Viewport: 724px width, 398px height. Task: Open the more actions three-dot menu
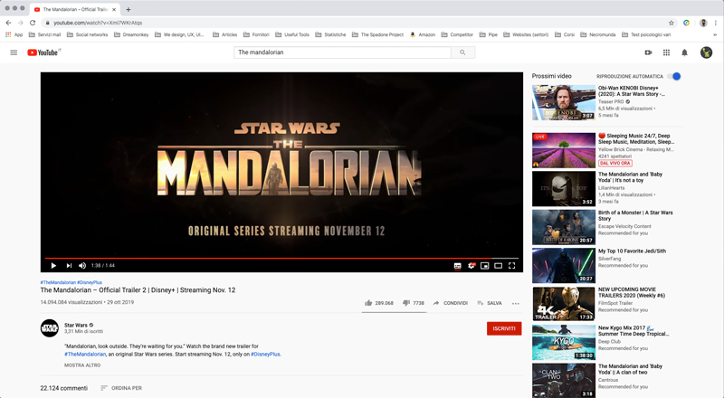[515, 303]
